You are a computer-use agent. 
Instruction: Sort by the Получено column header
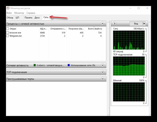click(x=76, y=29)
